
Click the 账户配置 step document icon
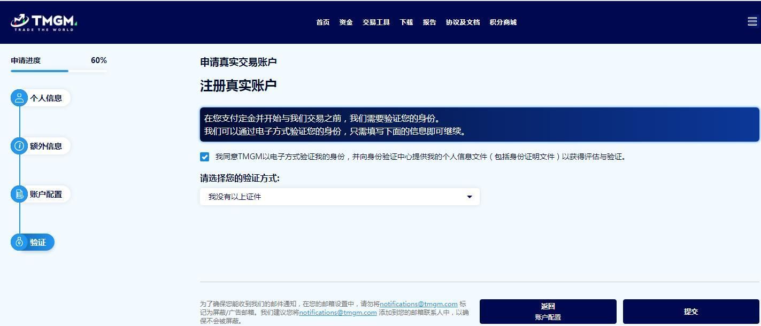(19, 194)
